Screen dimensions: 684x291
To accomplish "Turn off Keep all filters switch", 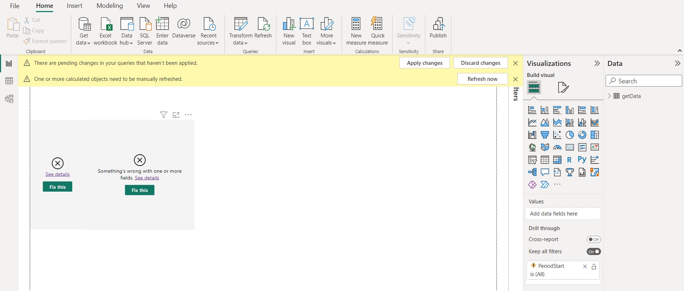I will point(594,251).
